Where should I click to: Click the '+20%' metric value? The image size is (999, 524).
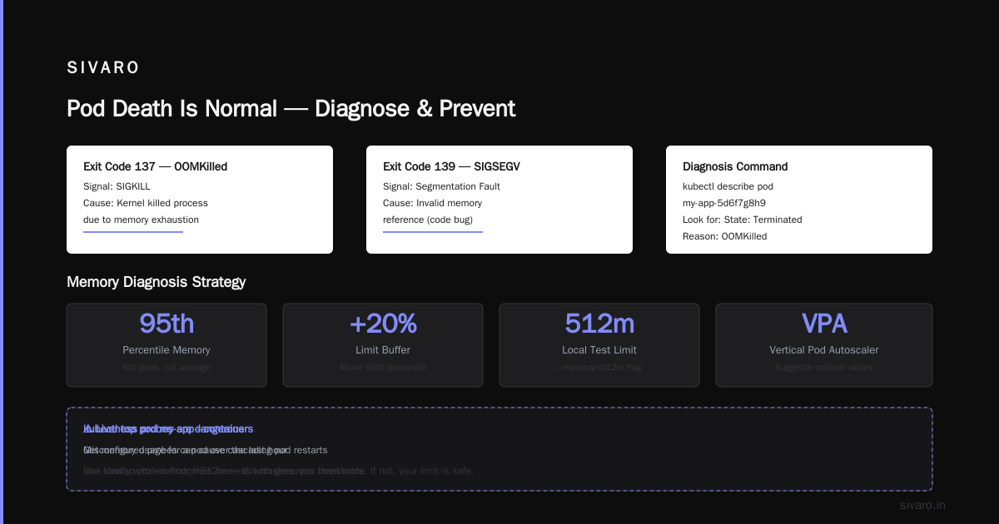point(383,324)
